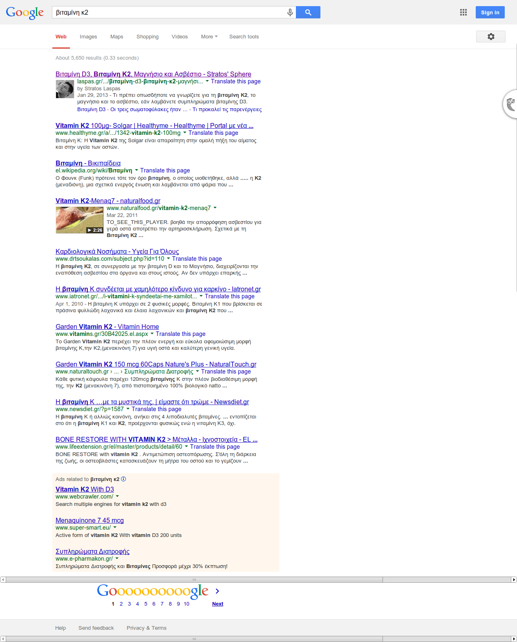Click the next arrow beside Goooogle logo
Image resolution: width=517 pixels, height=642 pixels.
217,591
